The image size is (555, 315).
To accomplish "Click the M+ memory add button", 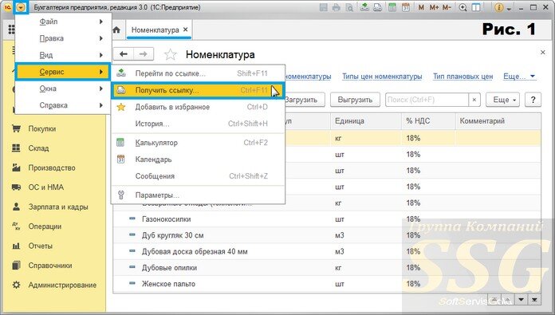I will 434,7.
